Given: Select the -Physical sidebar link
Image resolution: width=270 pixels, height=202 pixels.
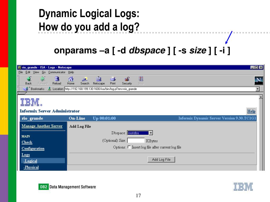Looking at the screenshot, I should [31, 167].
